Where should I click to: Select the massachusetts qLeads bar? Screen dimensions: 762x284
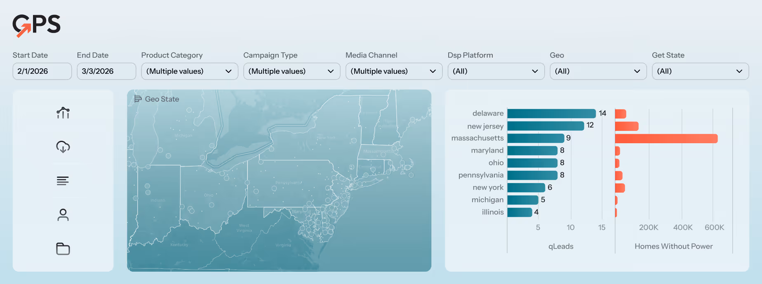[x=536, y=138]
